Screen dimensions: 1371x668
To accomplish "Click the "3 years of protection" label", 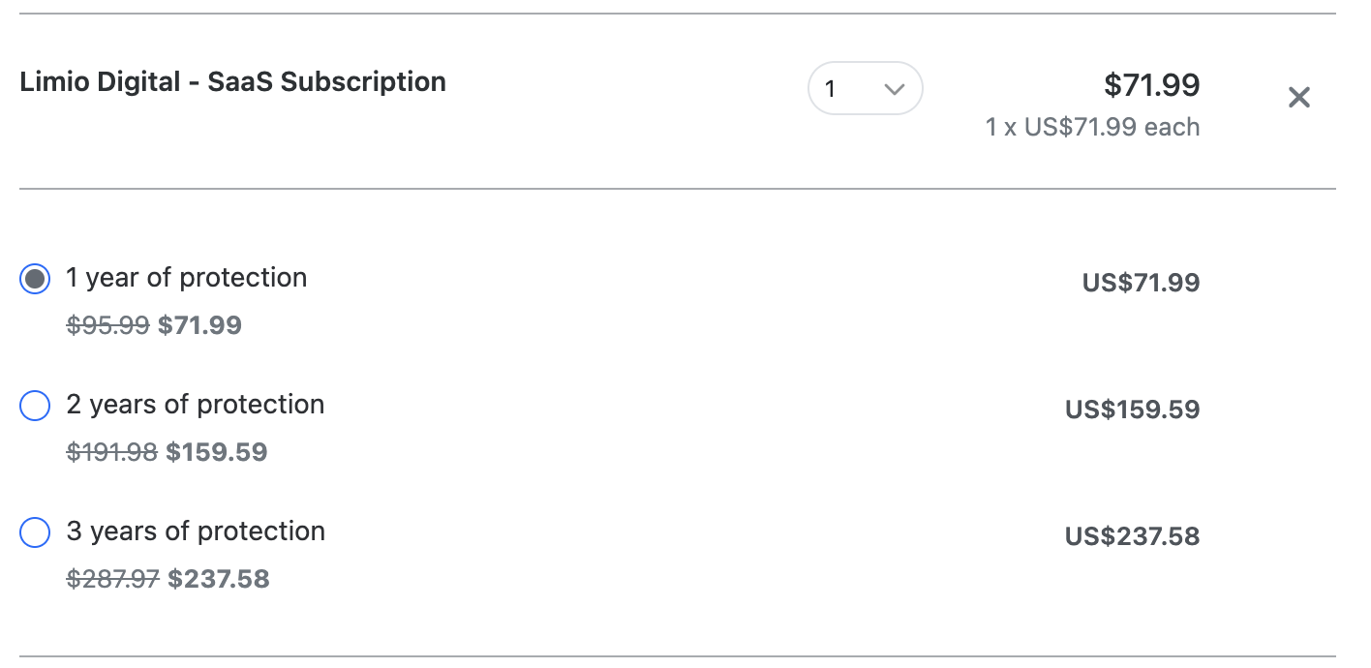I will (x=196, y=531).
